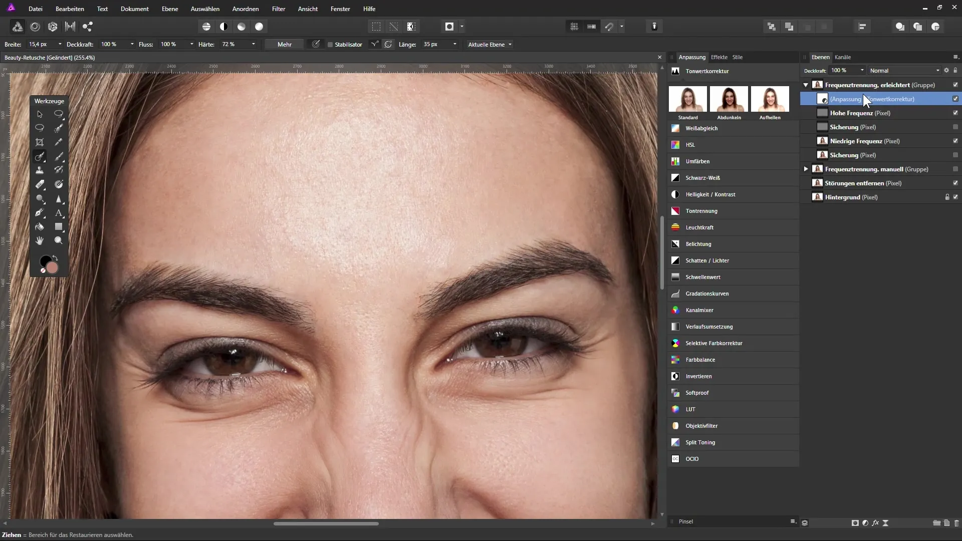
Task: Open layer effects fx icon
Action: [875, 522]
